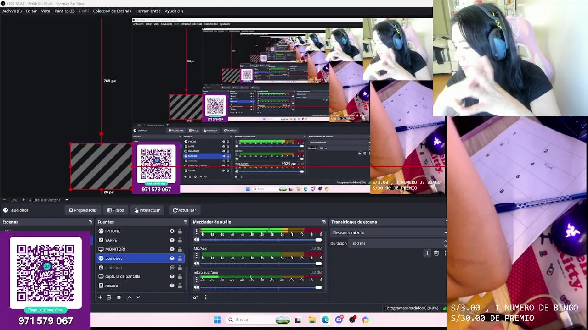Remove selected source with trash icon

(x=109, y=297)
